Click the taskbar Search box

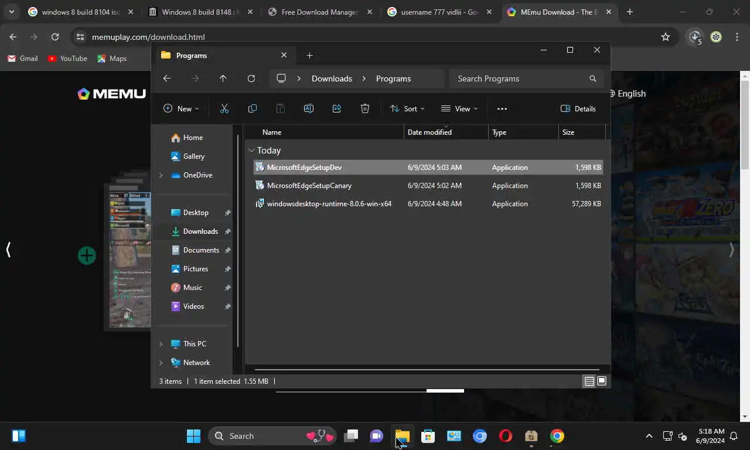[272, 436]
